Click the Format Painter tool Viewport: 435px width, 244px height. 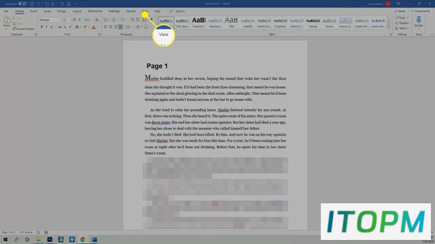click(23, 28)
